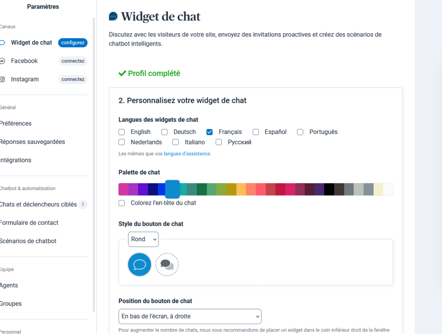Screen dimensions: 442x334
Task: Pick the black color in chat palette
Action: (329, 189)
